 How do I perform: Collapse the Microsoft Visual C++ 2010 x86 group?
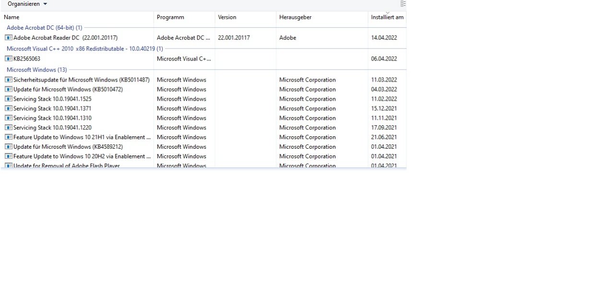(x=84, y=49)
